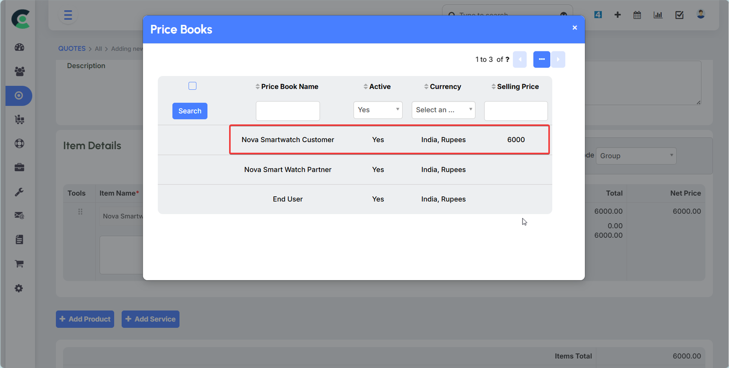Open the Currency filter dropdown

tap(443, 110)
